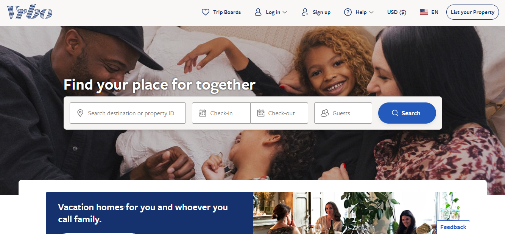Click the Guests people icon

click(x=325, y=113)
